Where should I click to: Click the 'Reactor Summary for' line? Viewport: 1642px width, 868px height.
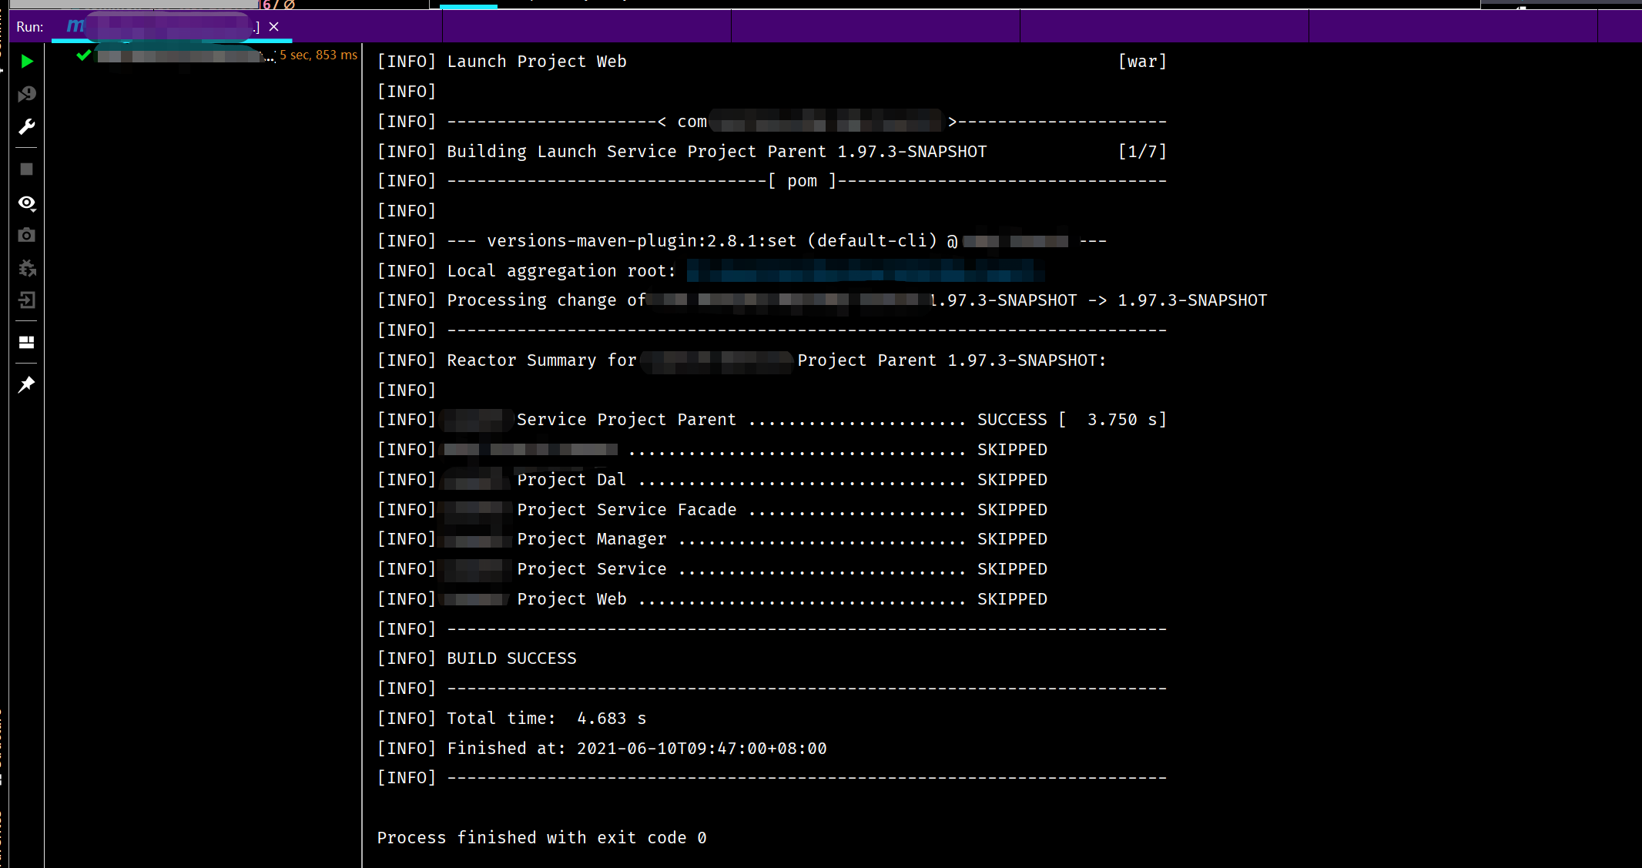pyautogui.click(x=742, y=360)
